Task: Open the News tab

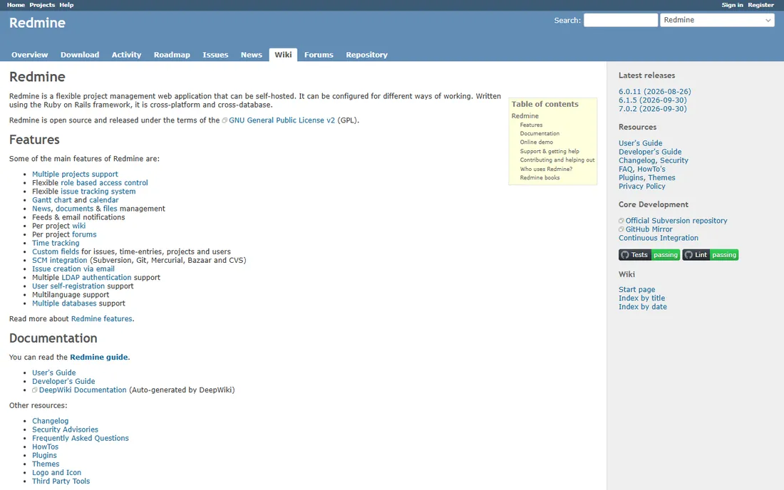Action: point(252,55)
